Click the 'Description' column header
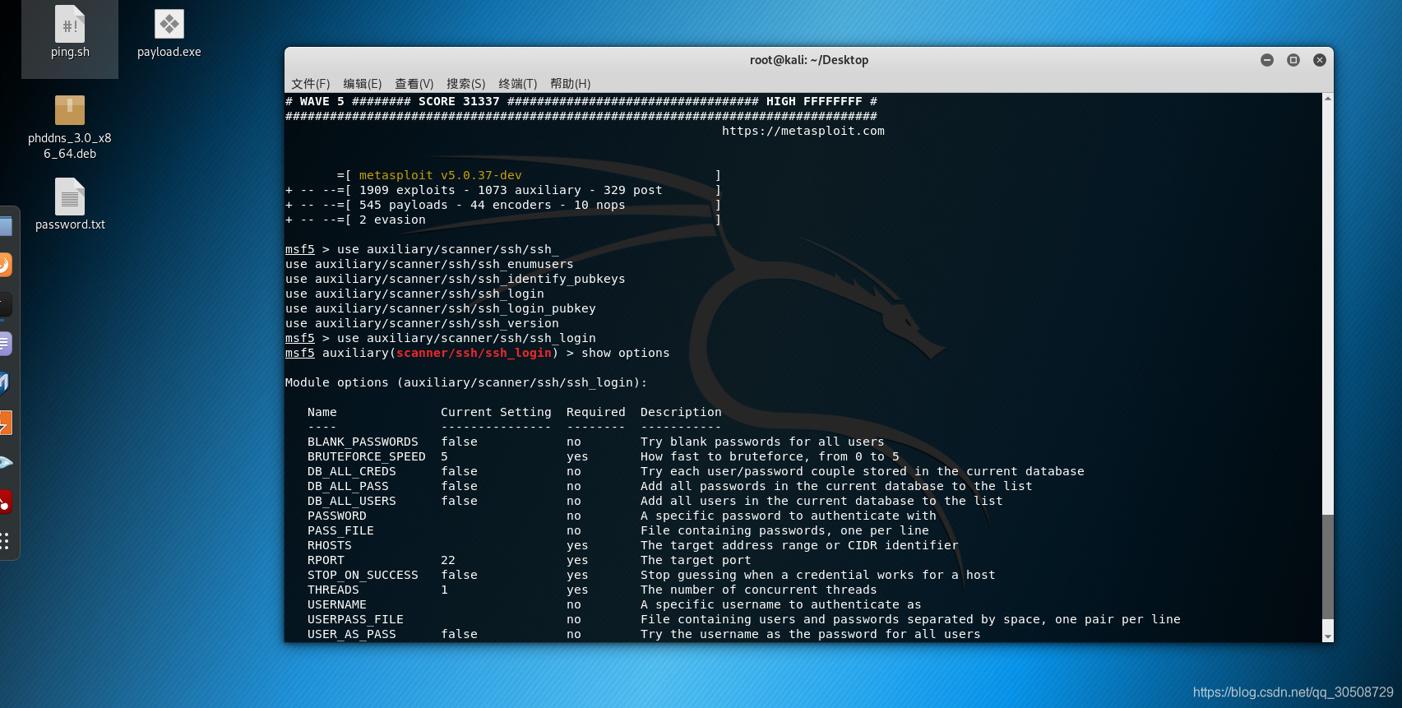 (x=681, y=412)
